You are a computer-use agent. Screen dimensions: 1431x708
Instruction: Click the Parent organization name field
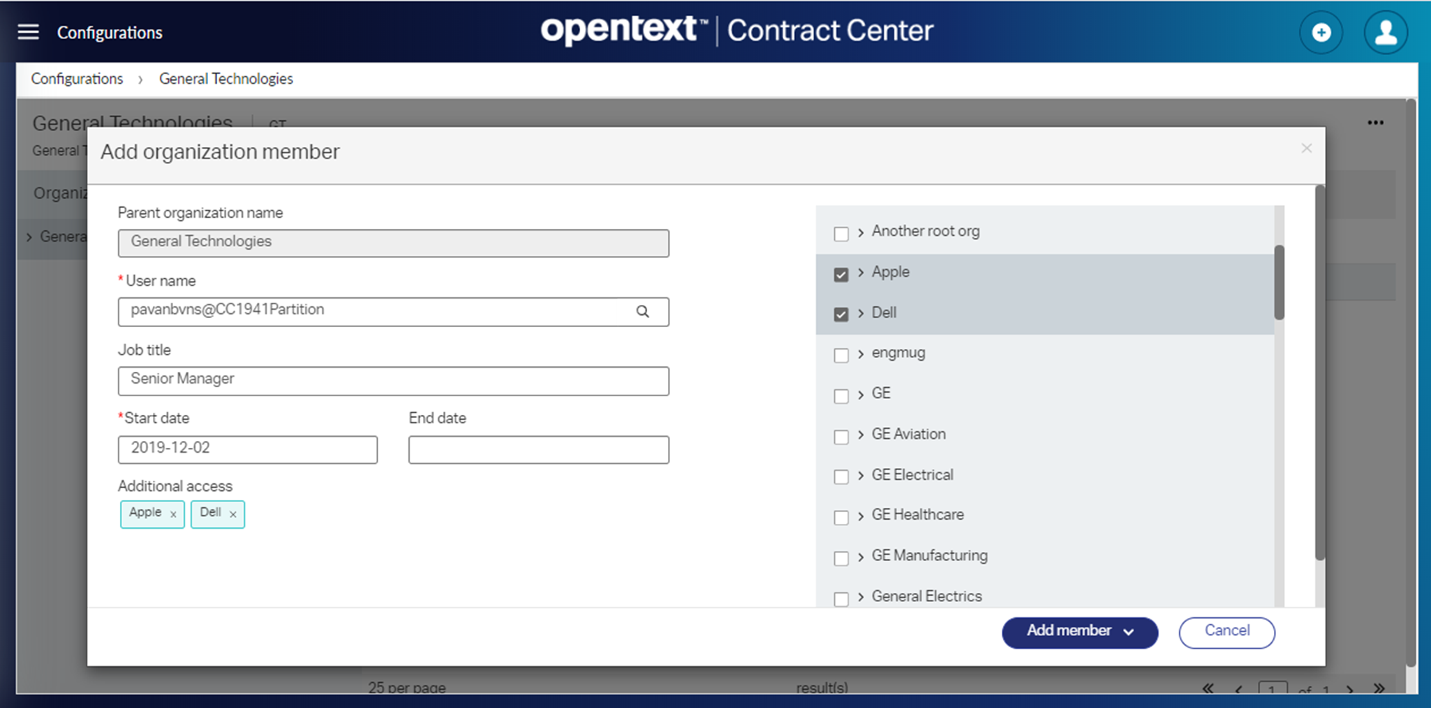[394, 243]
